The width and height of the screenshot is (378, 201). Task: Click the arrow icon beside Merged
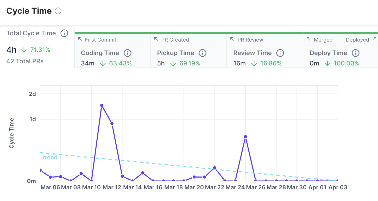308,39
